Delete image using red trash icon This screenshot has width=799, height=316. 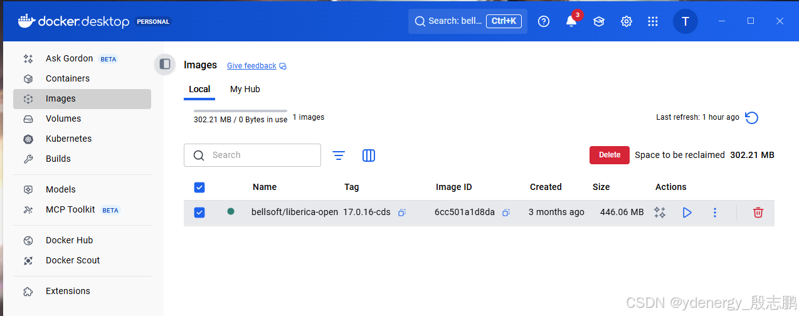click(758, 213)
